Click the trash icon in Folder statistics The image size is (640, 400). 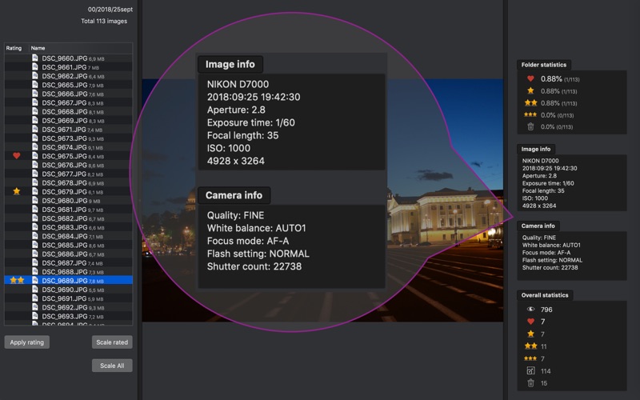point(530,126)
